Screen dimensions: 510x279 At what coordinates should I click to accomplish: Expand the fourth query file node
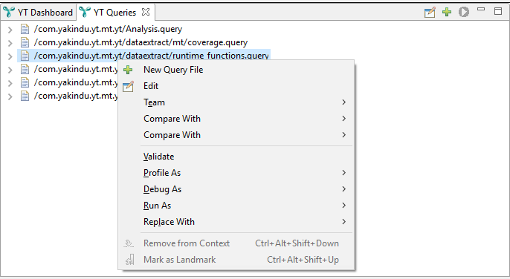coord(10,70)
